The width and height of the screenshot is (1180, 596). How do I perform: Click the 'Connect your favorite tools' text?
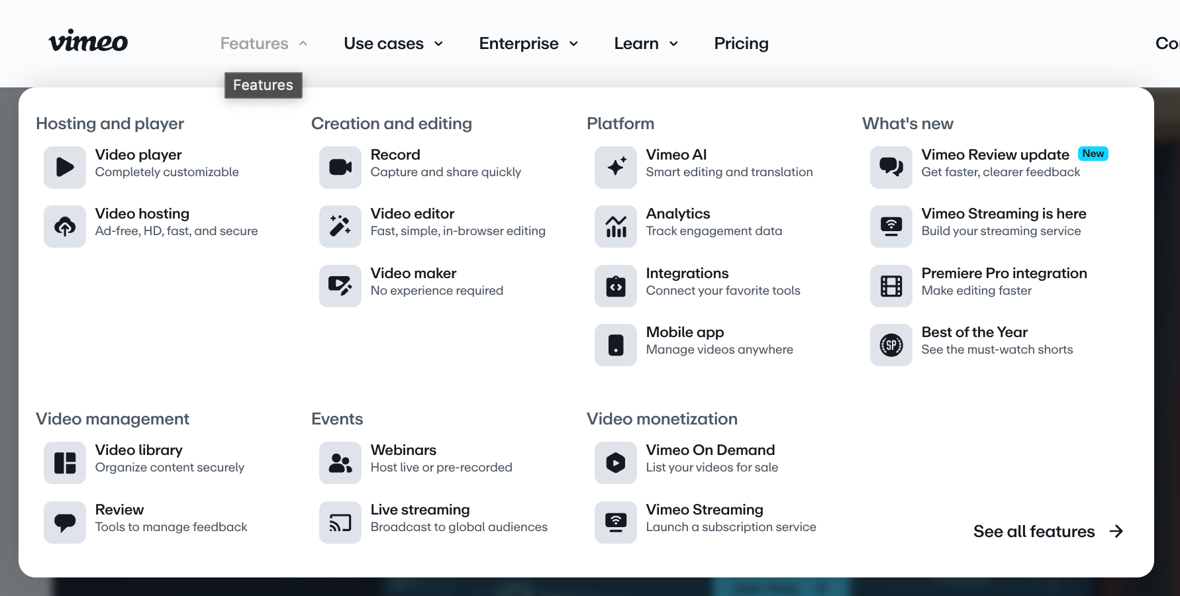coord(723,291)
